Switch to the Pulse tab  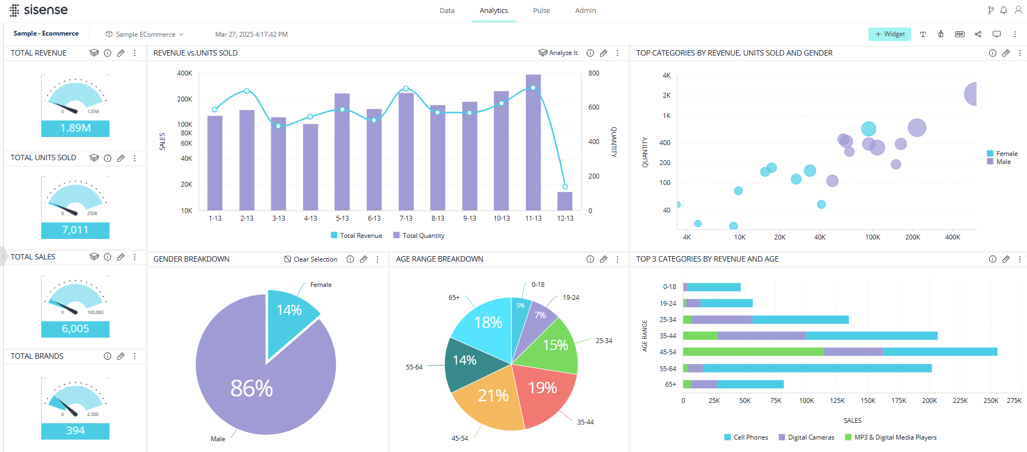541,10
